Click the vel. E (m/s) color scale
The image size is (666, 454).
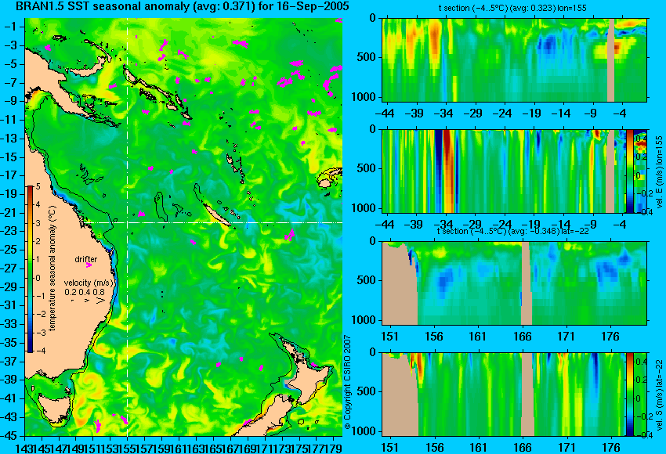[x=629, y=171]
